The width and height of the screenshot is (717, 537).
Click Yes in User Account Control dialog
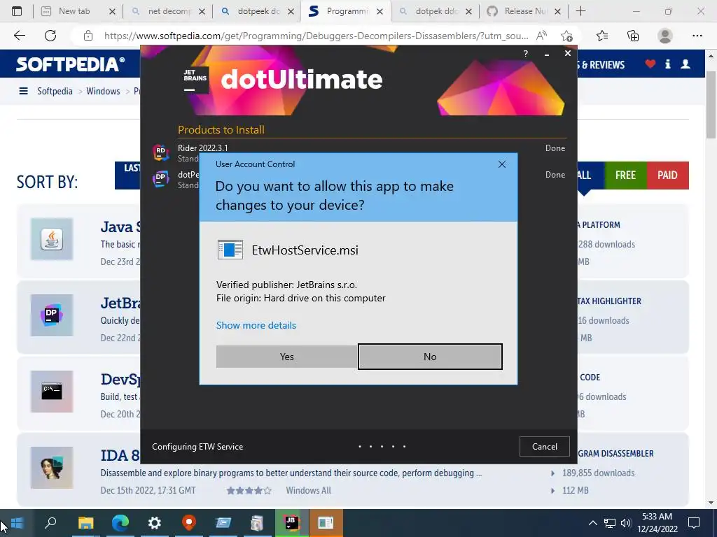coord(286,357)
